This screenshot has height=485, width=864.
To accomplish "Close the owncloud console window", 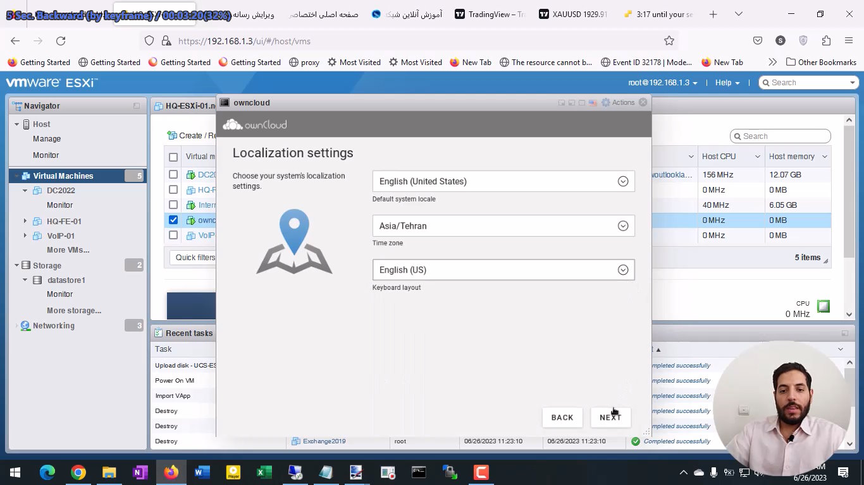I will coord(643,102).
